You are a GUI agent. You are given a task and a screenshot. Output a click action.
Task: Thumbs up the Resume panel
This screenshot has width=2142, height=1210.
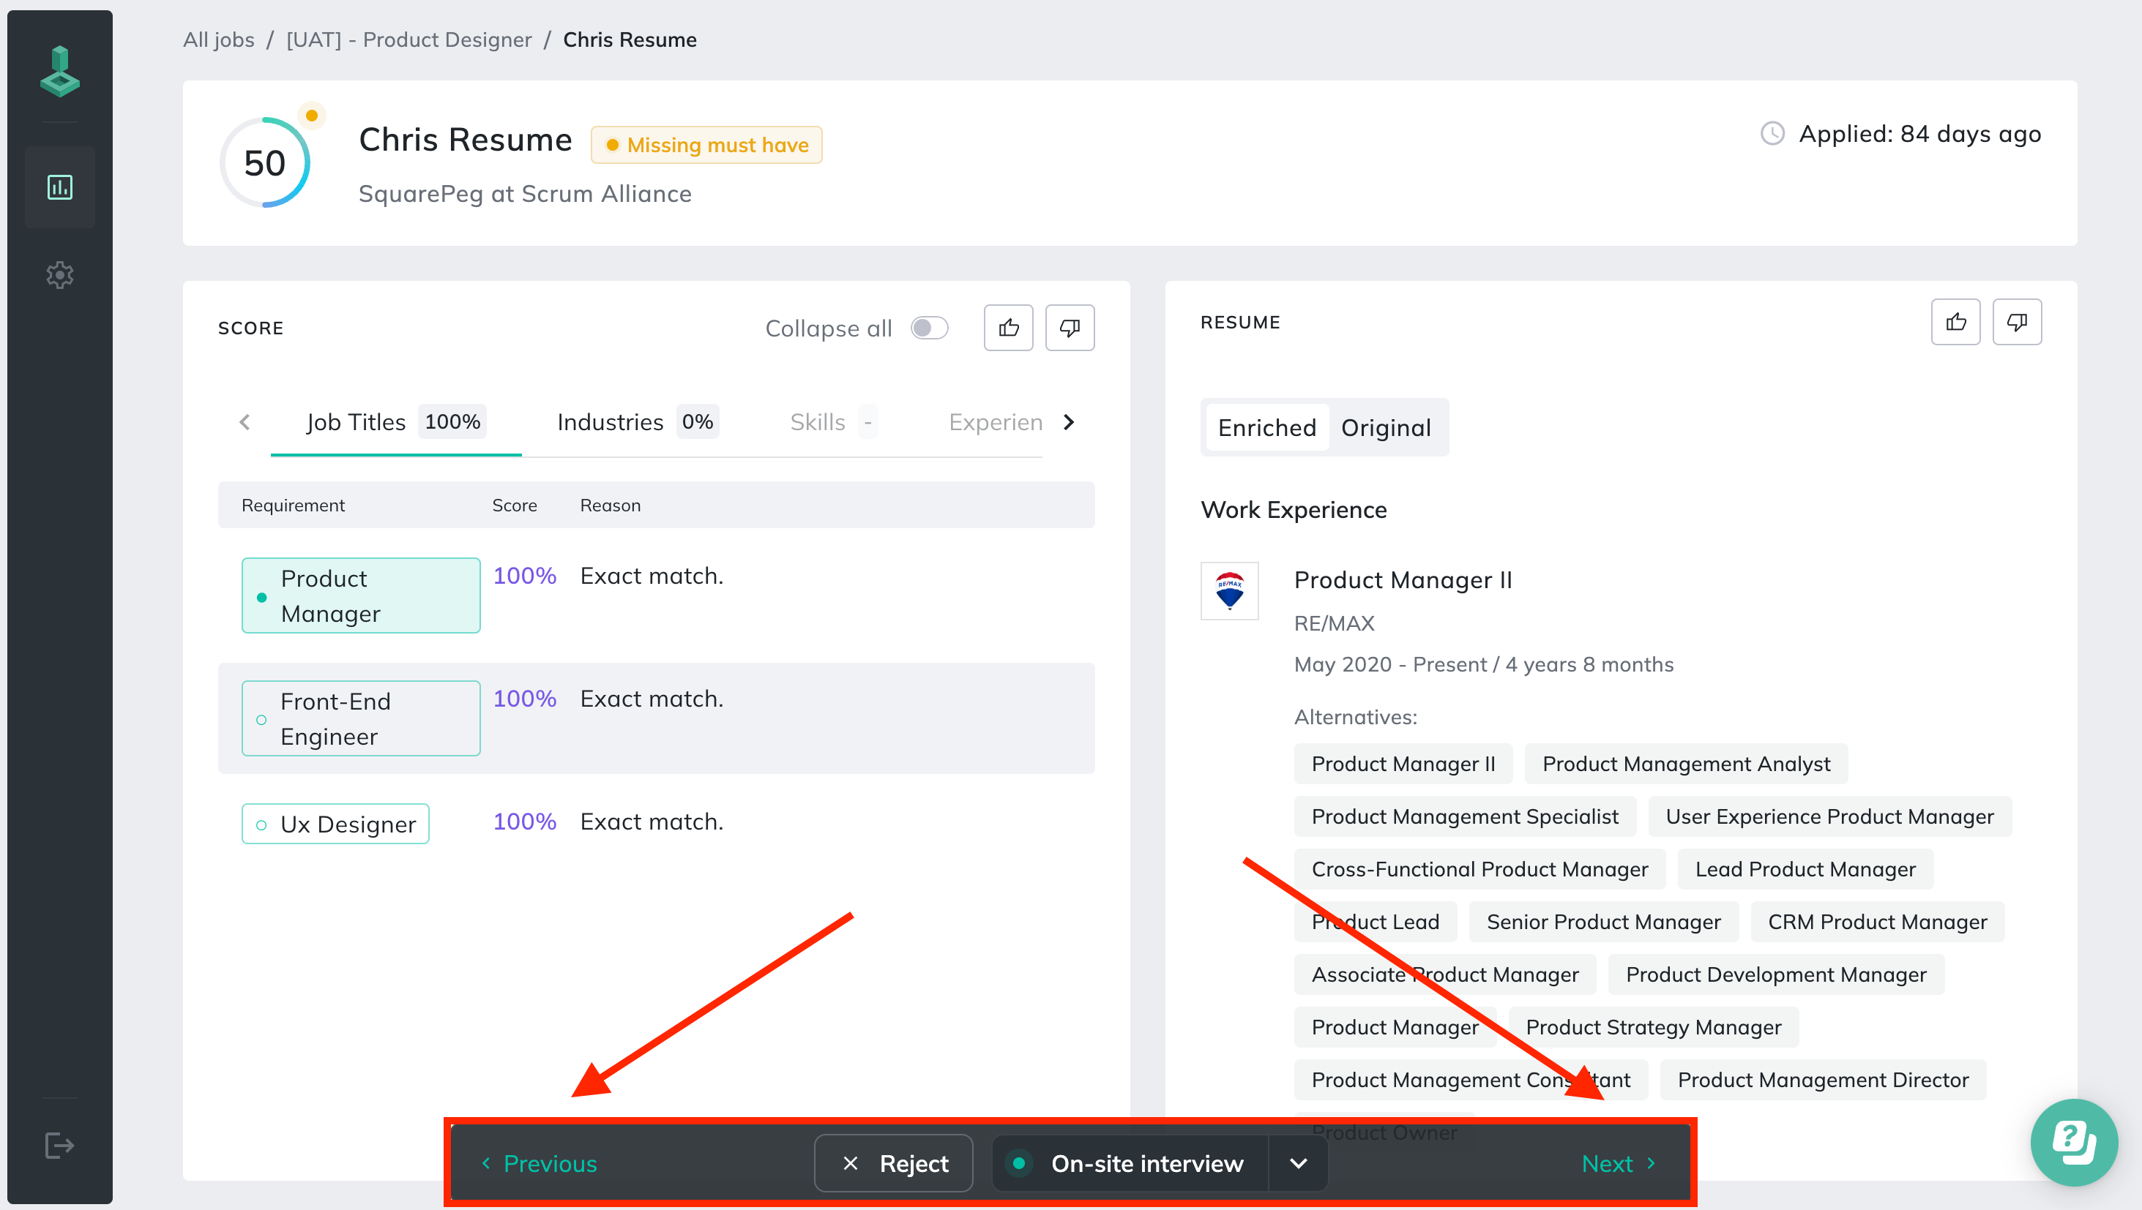pyautogui.click(x=1956, y=323)
